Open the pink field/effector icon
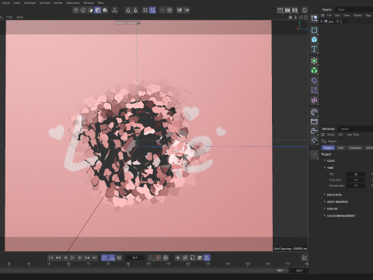The width and height of the screenshot is (373, 280). (314, 100)
